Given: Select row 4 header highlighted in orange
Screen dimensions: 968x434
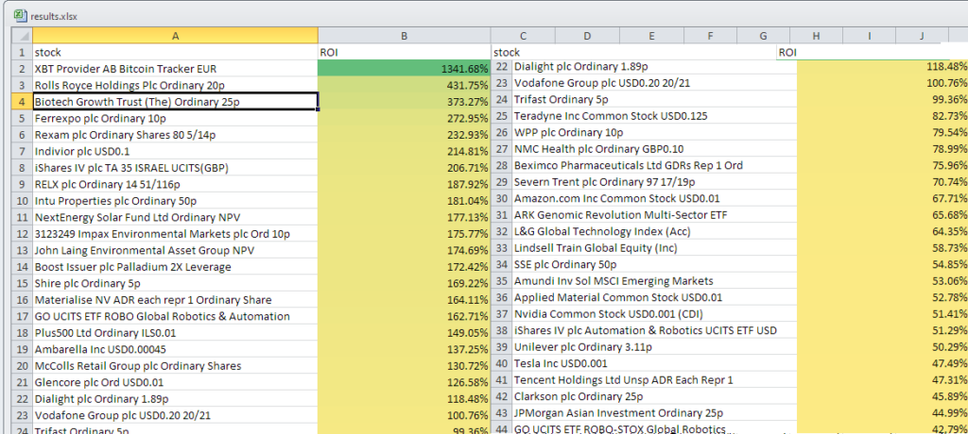Looking at the screenshot, I should (x=22, y=102).
